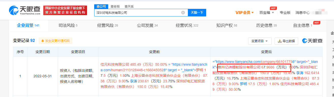
Task: Open 罗明 link in 变更后 column
Action: coord(244,84)
